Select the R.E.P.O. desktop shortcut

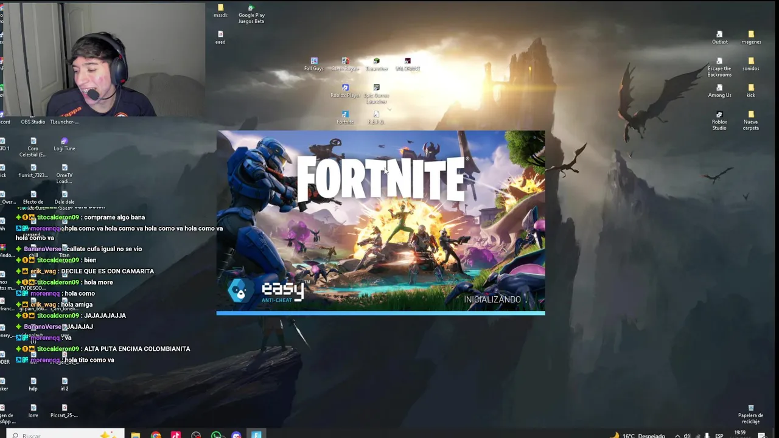point(376,118)
